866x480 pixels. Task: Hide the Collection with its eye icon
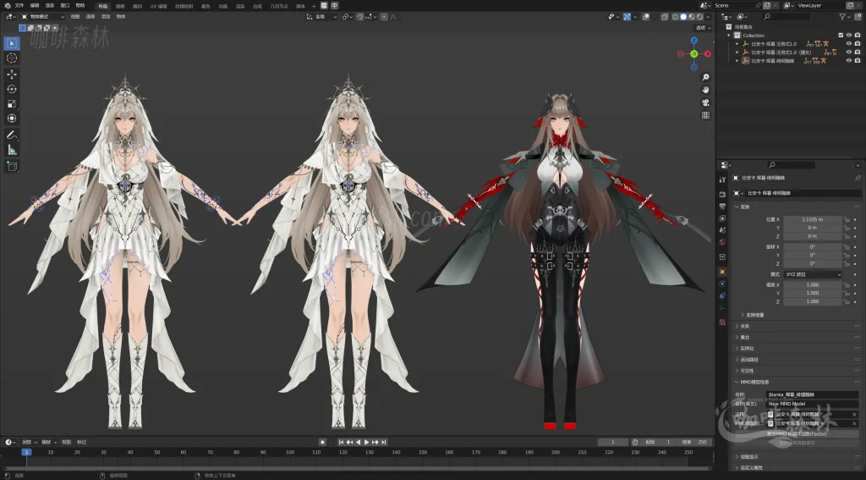tap(849, 36)
